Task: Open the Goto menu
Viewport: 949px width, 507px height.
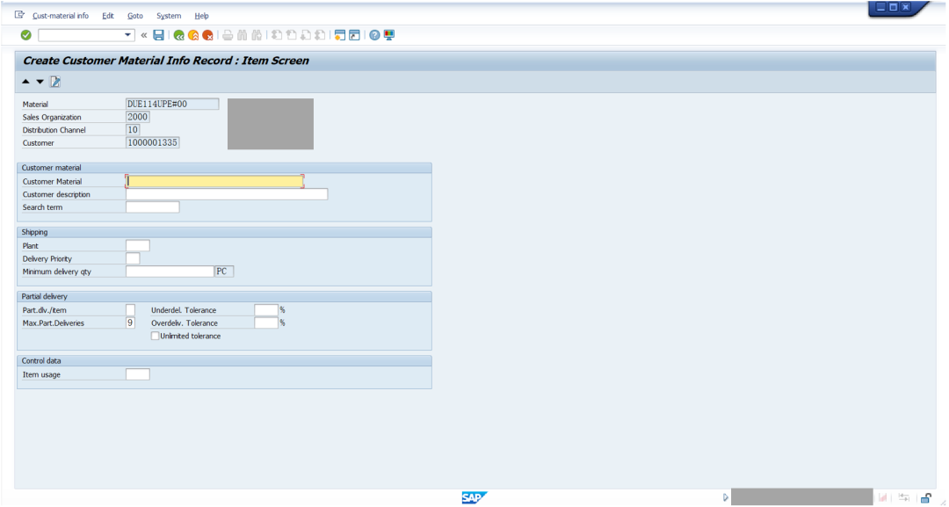Action: point(135,16)
